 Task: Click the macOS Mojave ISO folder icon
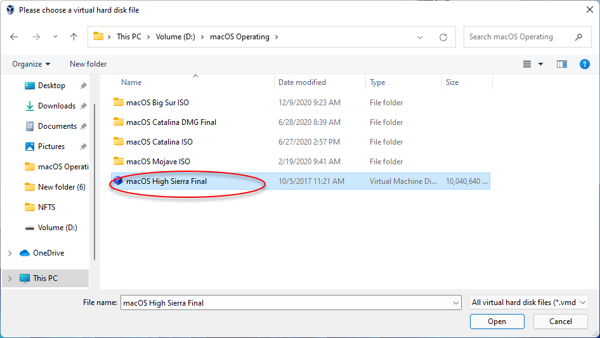(x=119, y=161)
